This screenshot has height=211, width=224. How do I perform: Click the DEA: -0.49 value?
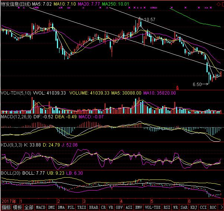pyautogui.click(x=66, y=117)
